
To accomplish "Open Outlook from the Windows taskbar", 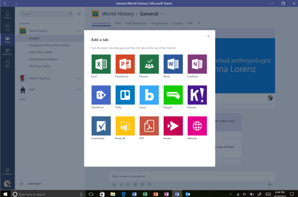I will click(x=188, y=194).
